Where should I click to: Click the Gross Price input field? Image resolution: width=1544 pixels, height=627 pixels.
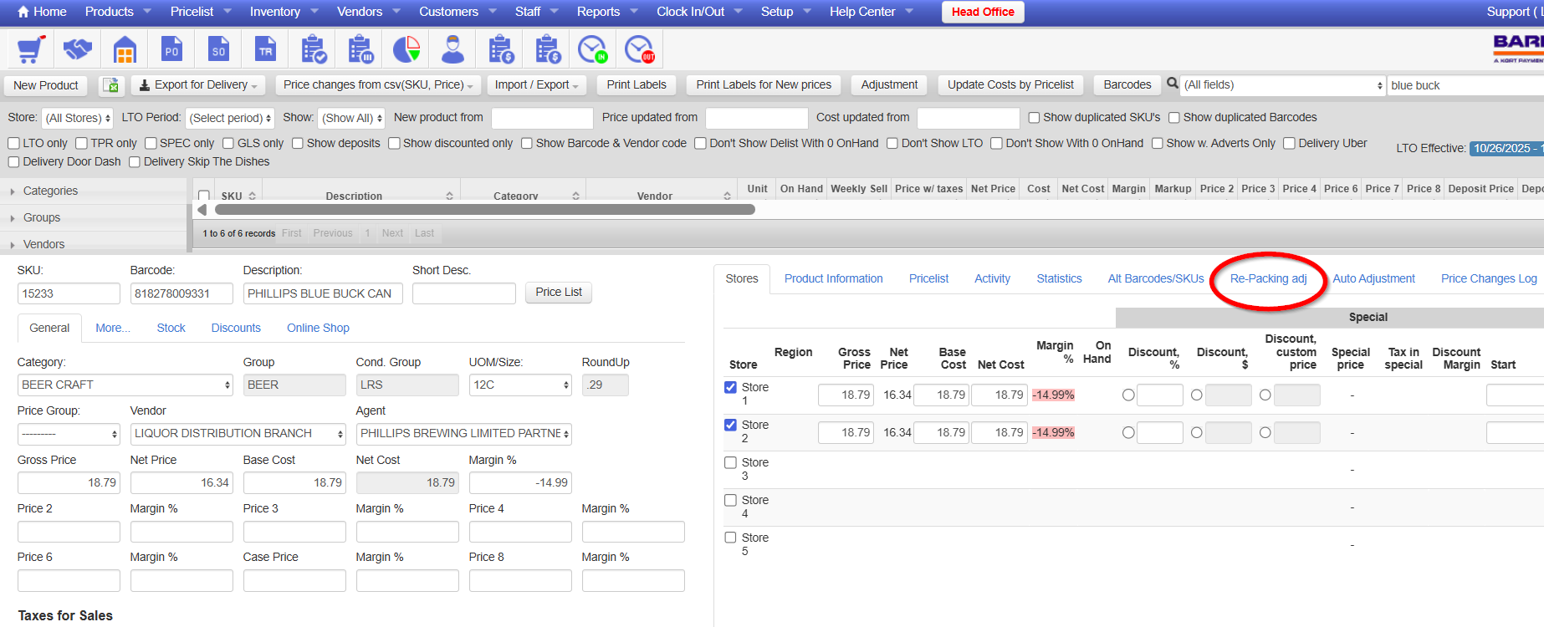(69, 482)
